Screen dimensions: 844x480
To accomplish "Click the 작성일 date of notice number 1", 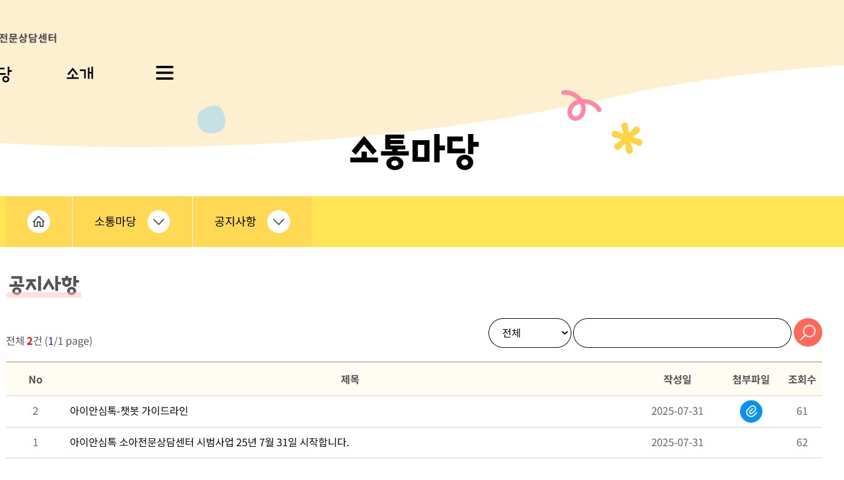I will click(677, 443).
